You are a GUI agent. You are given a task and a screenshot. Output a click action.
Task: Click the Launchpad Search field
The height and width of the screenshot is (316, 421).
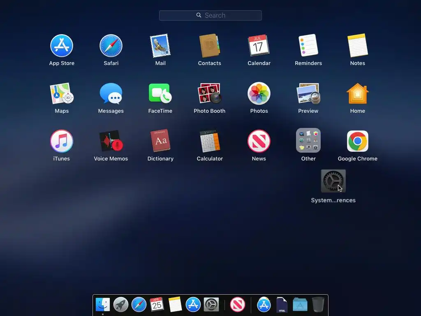tap(210, 15)
